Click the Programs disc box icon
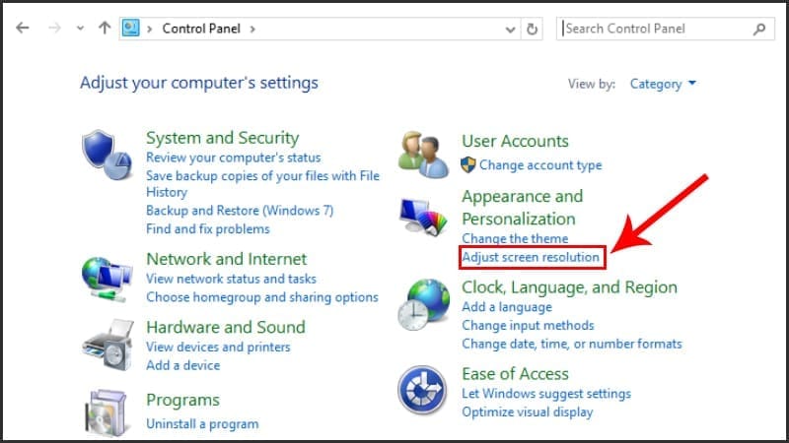 coord(107,413)
